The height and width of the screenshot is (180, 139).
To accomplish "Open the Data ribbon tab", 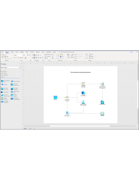I will [x=27, y=52].
